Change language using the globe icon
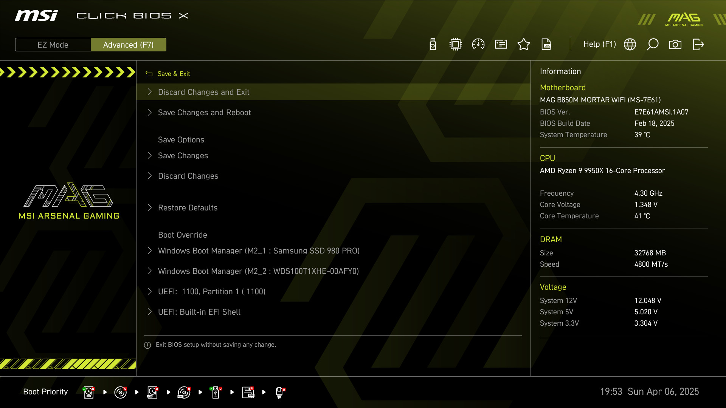Viewport: 726px width, 408px height. [x=630, y=45]
